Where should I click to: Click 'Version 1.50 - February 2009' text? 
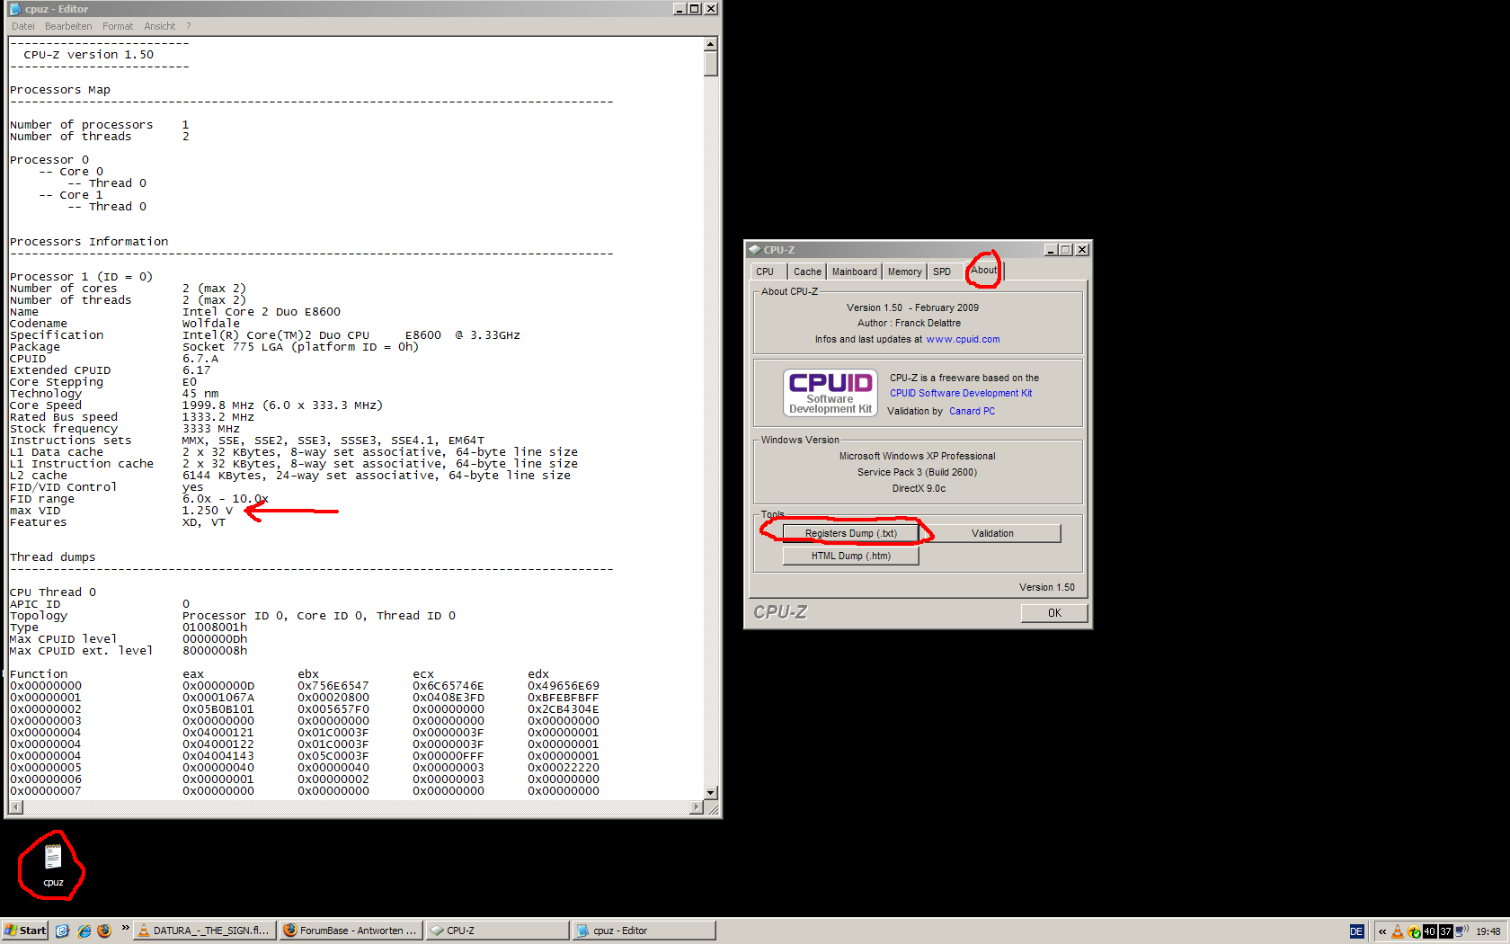point(912,307)
